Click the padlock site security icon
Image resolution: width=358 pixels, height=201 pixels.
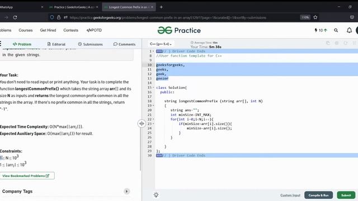[x=59, y=17]
